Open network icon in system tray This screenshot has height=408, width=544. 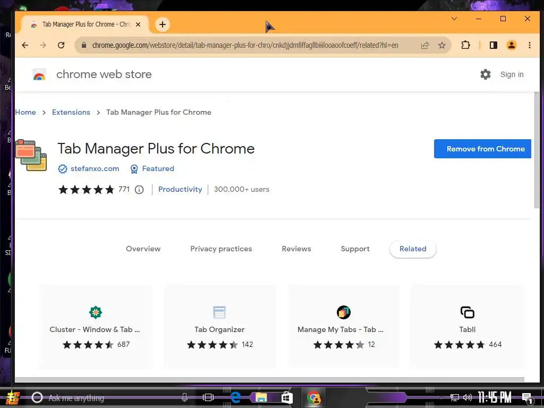click(455, 397)
